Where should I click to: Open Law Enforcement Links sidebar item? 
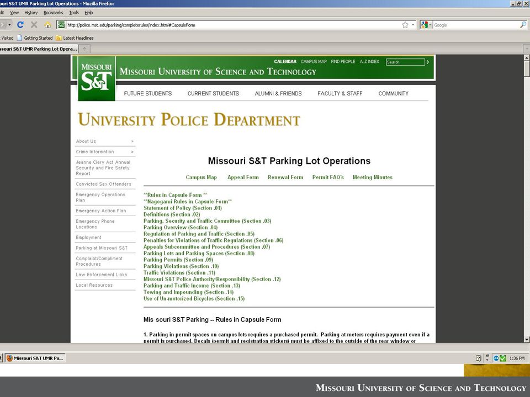point(102,275)
